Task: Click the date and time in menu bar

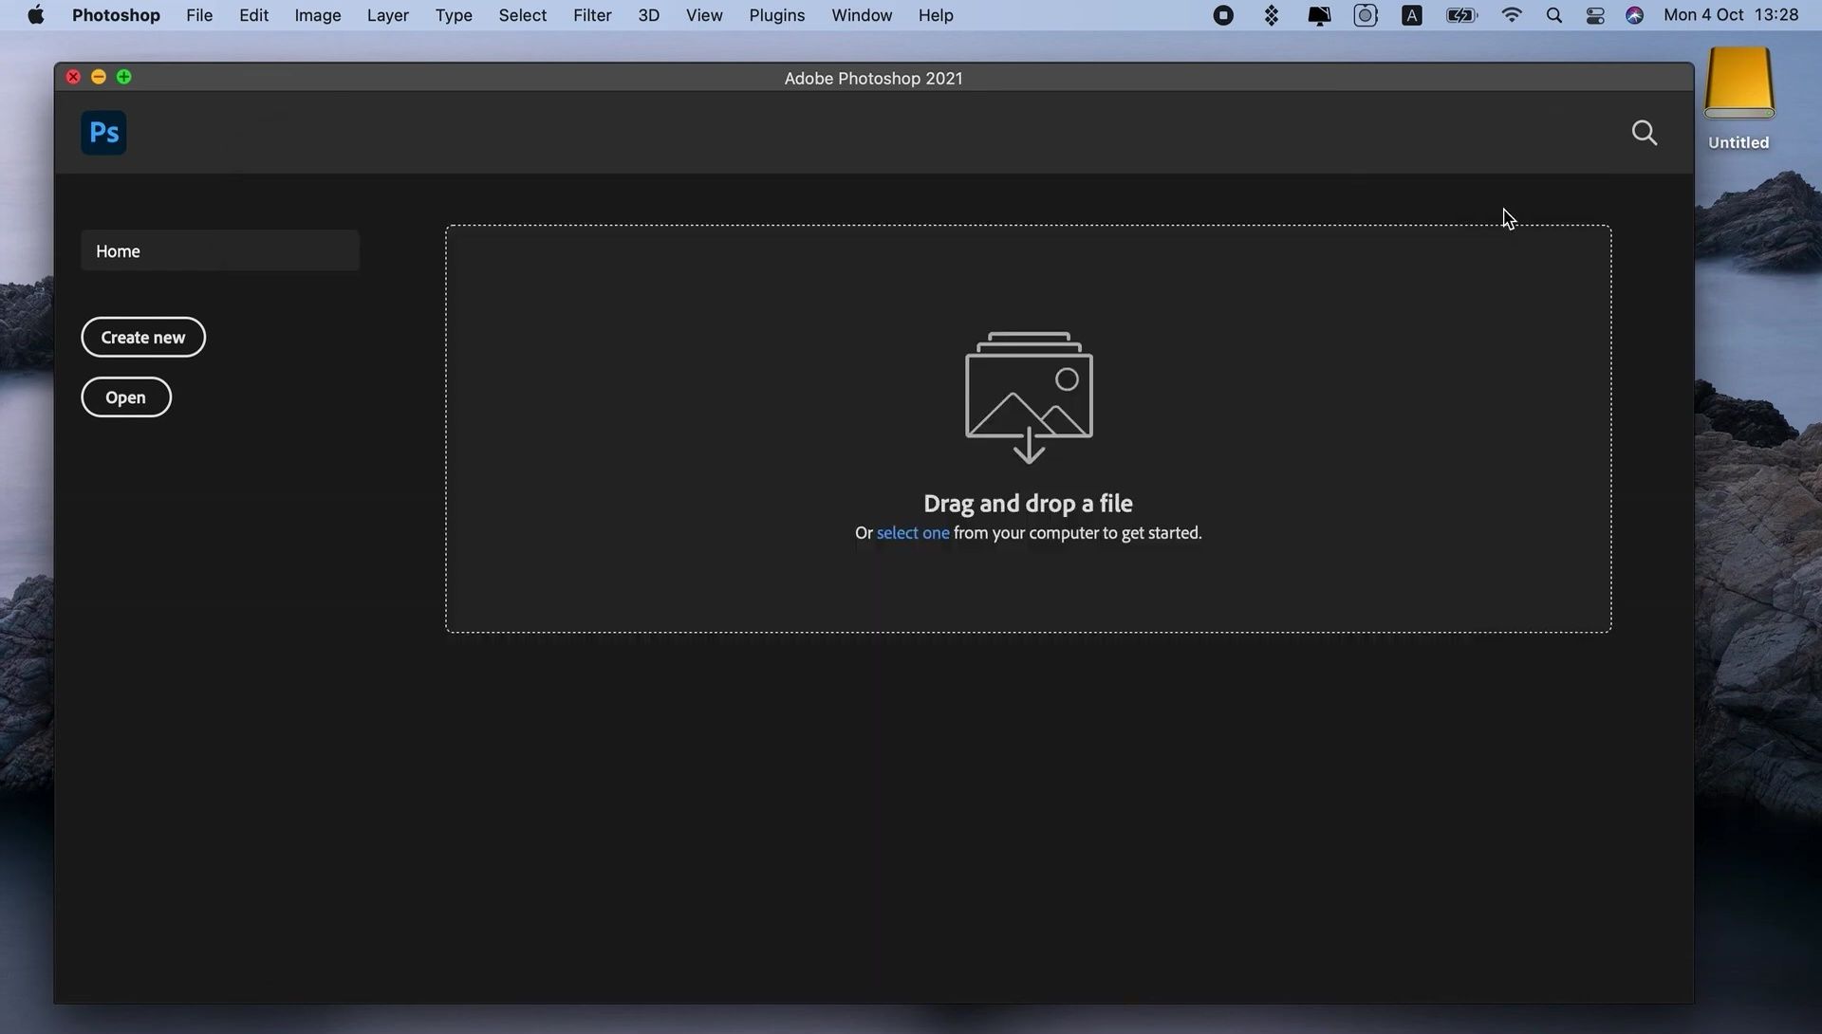Action: point(1731,15)
